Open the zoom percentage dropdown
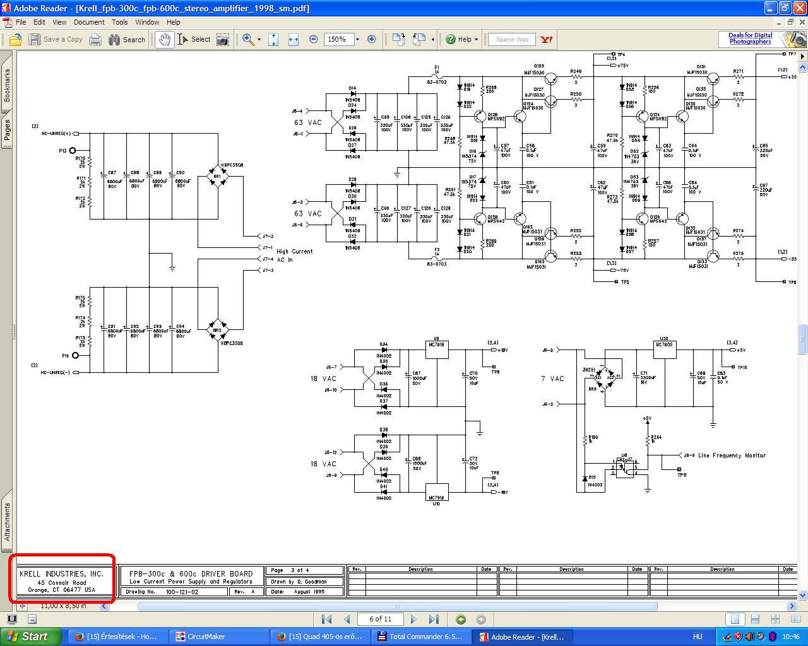 [x=357, y=39]
